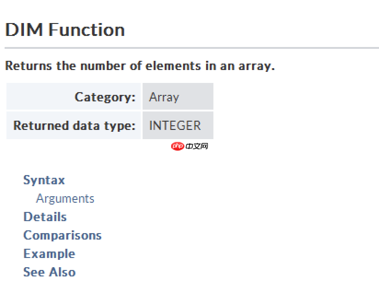Navigate to the Example section

click(x=49, y=254)
